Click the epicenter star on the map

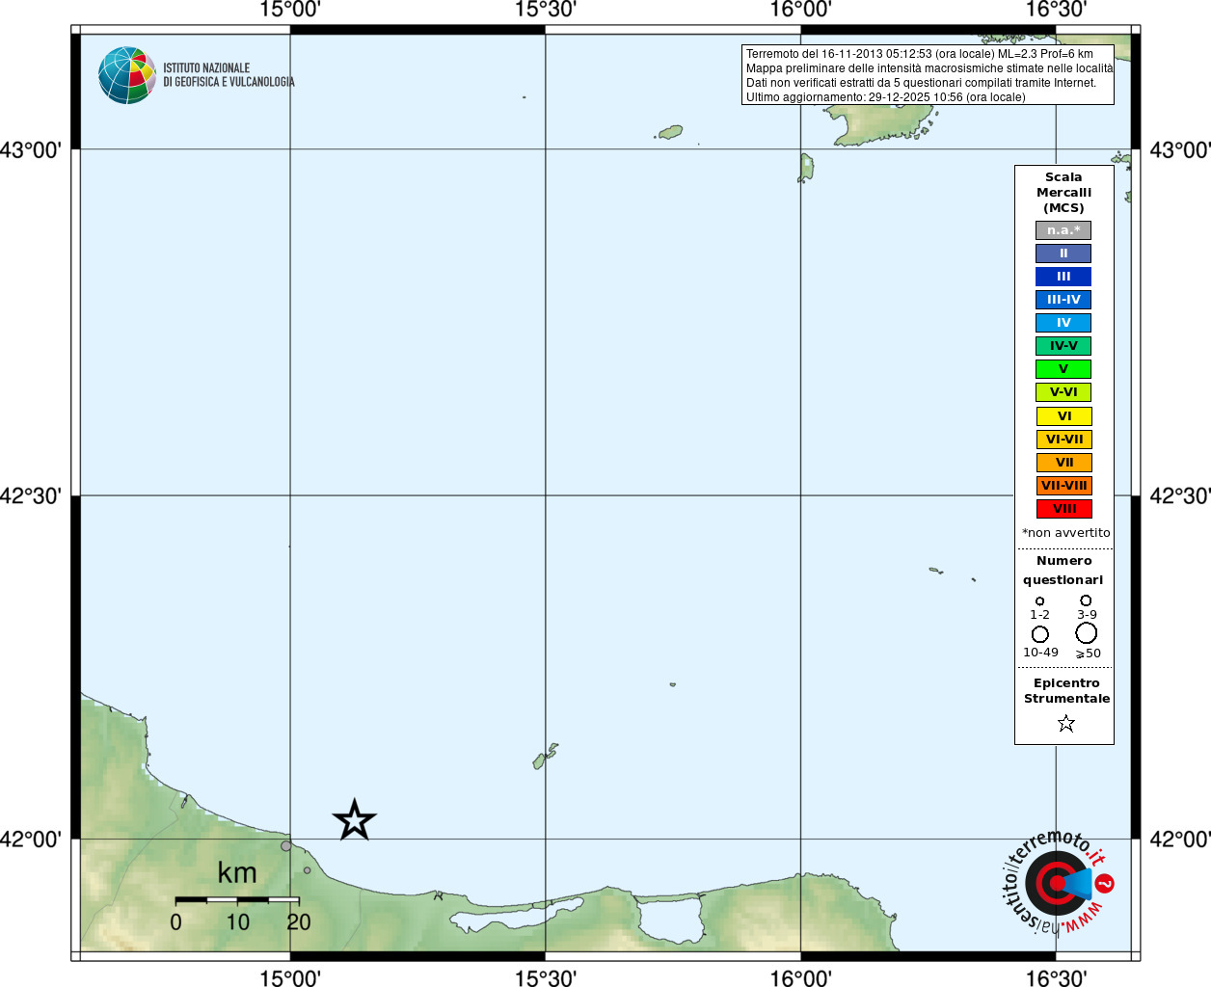click(x=354, y=820)
